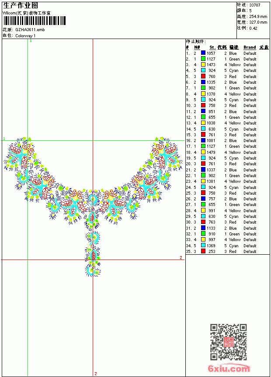This screenshot has width=271, height=377.
Task: Click the red marker 2 at bottom guide
Action: (96, 373)
